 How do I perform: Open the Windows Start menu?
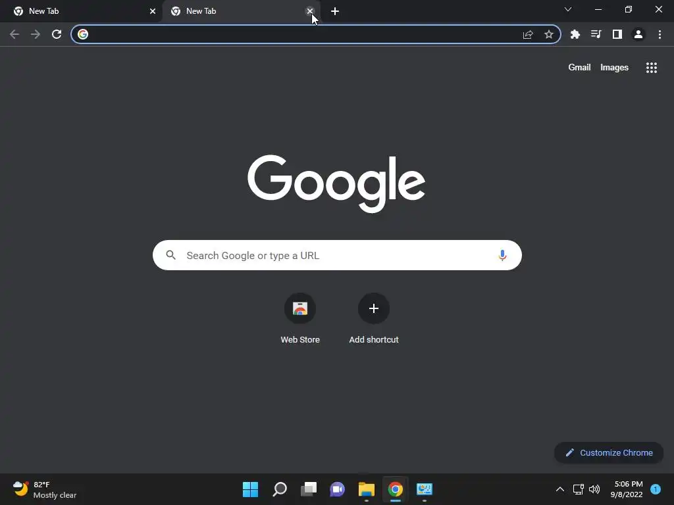250,489
